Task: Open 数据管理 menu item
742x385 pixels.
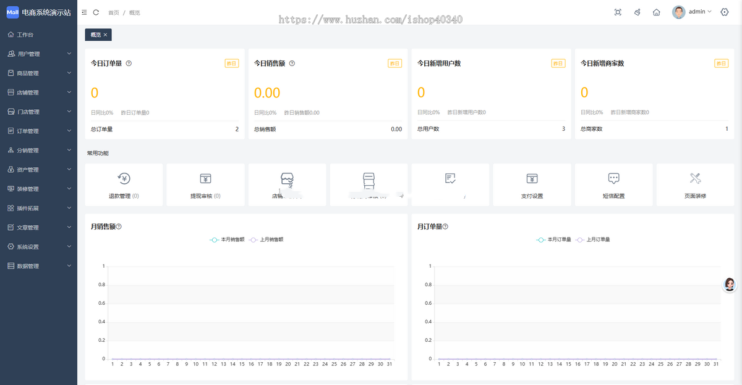Action: point(38,266)
